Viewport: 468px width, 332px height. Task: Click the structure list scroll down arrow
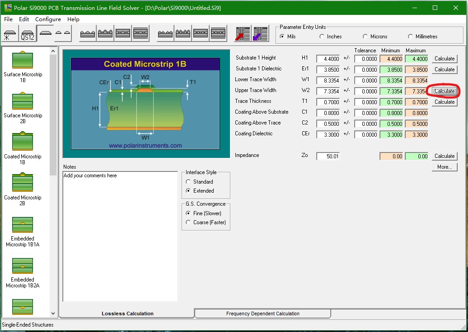(x=53, y=313)
